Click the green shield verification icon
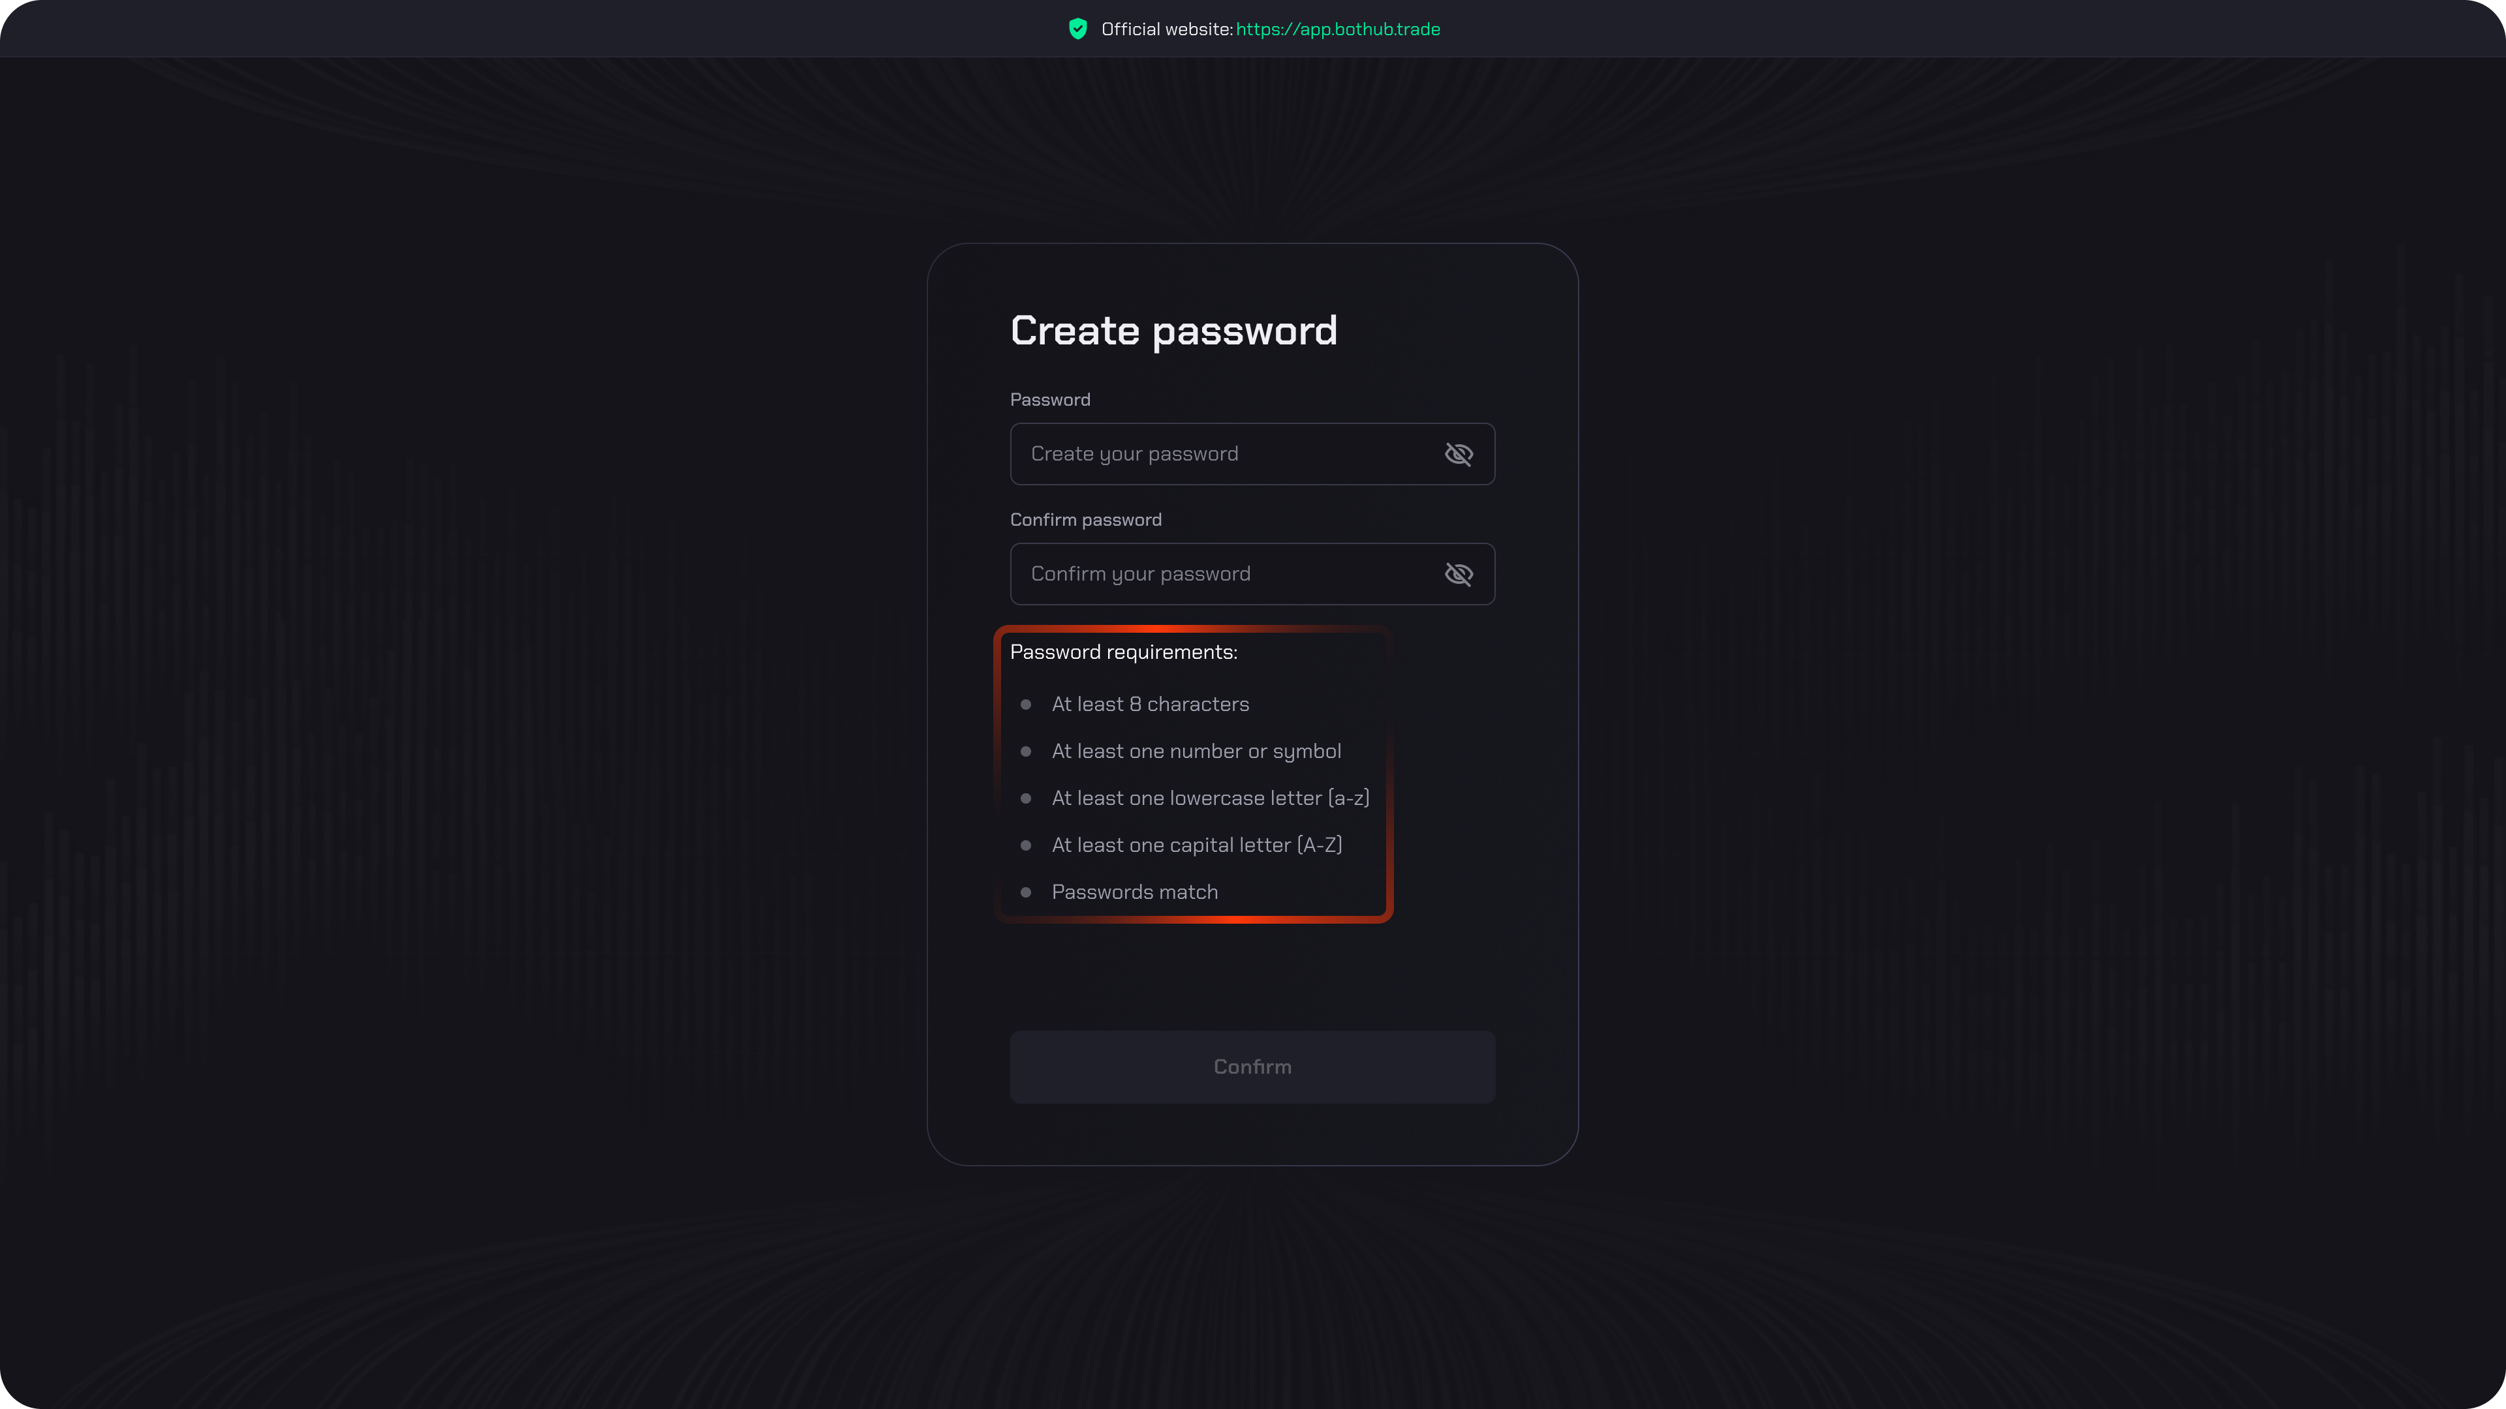The image size is (2506, 1409). [x=1077, y=29]
